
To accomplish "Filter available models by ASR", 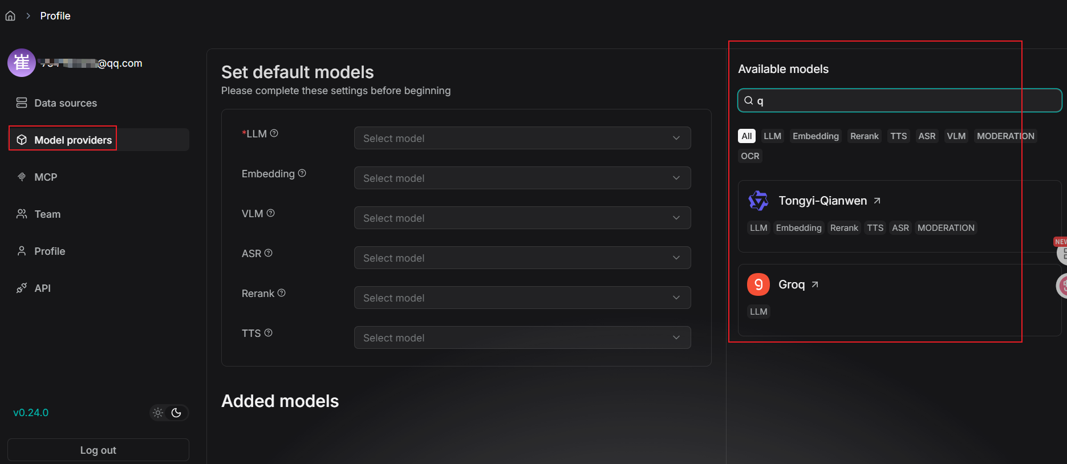I will [927, 136].
